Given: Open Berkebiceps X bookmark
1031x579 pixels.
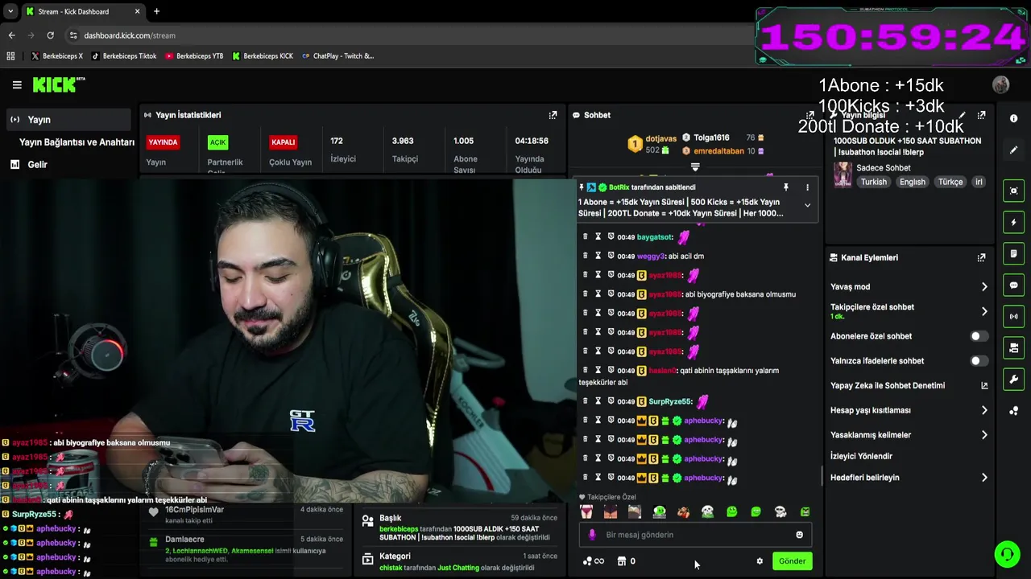Looking at the screenshot, I should [56, 56].
